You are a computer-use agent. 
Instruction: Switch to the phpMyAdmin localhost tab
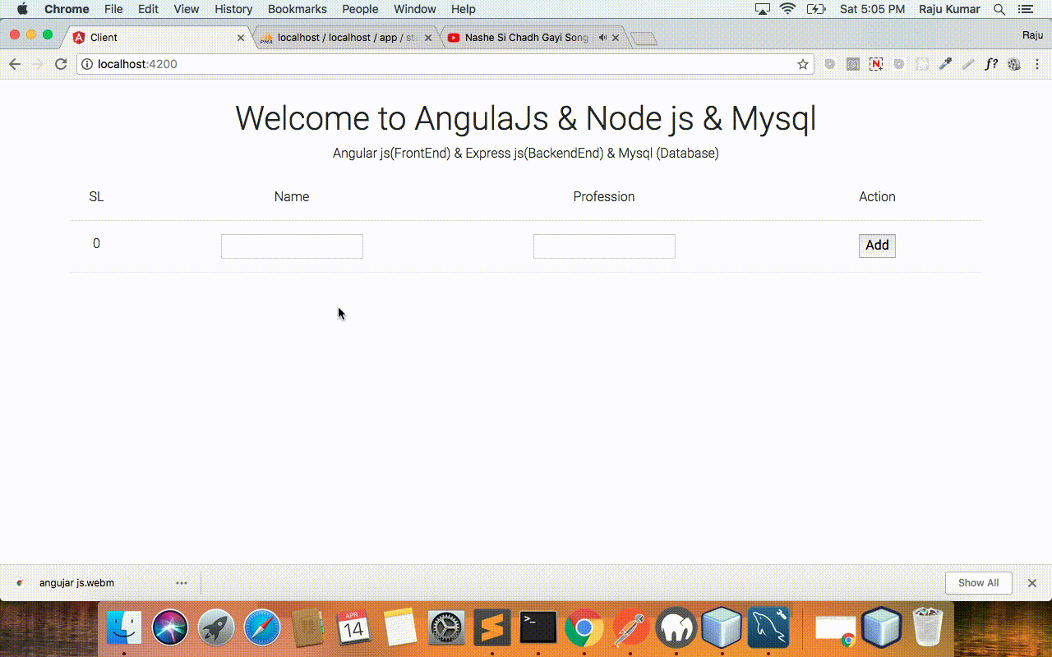345,38
